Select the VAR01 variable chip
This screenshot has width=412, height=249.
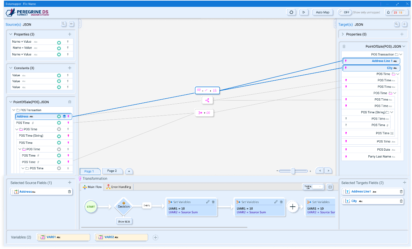point(63,237)
